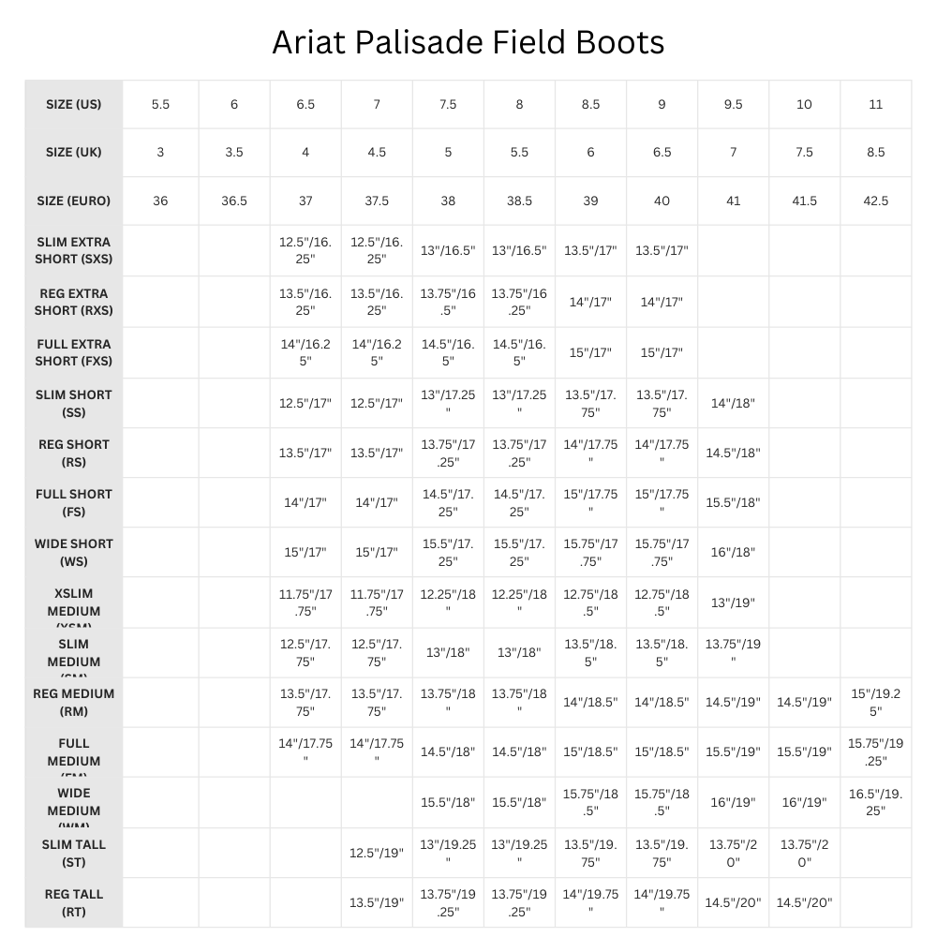Select the SIZE (US) row header
Image resolution: width=937 pixels, height=937 pixels.
pos(73,104)
